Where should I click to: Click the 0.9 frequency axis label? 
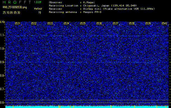click(2, 62)
